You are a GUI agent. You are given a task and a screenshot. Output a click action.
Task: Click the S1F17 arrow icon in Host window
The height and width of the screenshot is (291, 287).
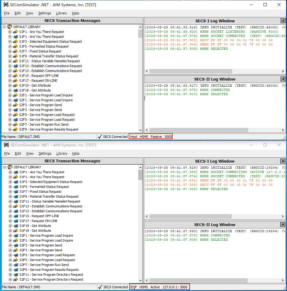point(15,81)
